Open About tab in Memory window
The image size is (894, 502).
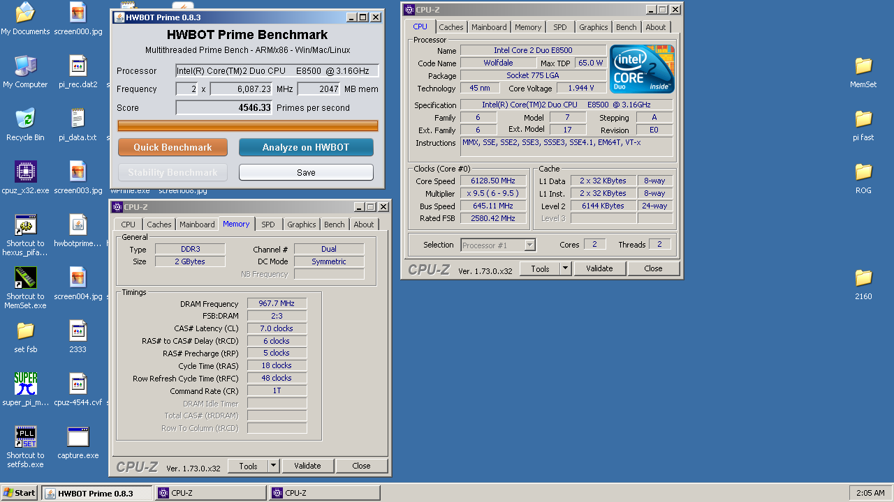click(x=364, y=225)
